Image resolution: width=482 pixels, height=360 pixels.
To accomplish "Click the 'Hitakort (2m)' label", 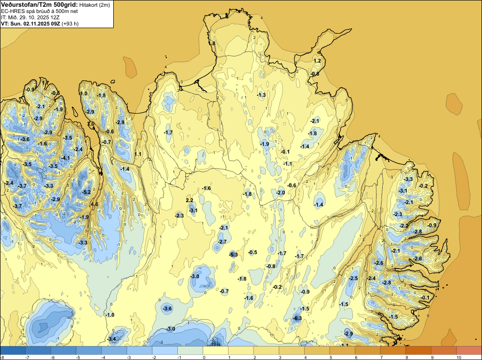I will coord(94,5).
